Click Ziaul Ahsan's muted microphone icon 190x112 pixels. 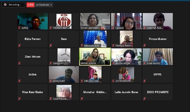pyautogui.click(x=19, y=63)
